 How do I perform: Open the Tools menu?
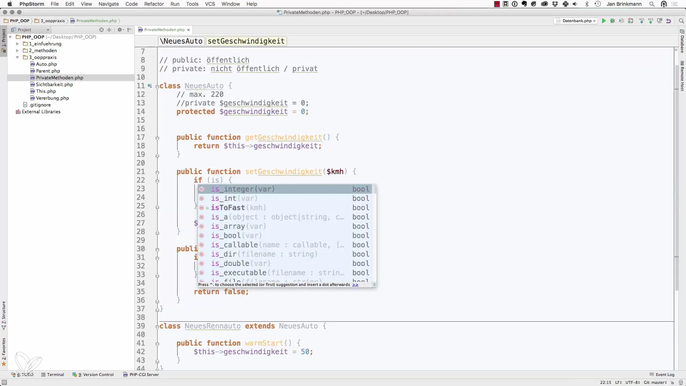(192, 4)
